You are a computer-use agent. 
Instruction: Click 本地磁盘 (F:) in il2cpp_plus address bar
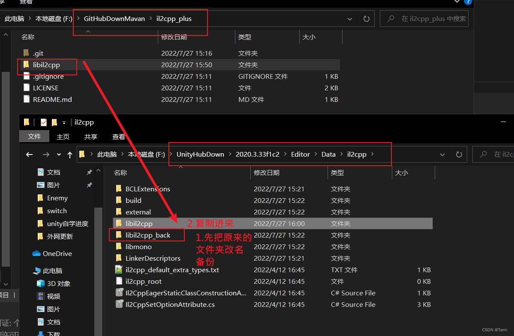pyautogui.click(x=54, y=19)
